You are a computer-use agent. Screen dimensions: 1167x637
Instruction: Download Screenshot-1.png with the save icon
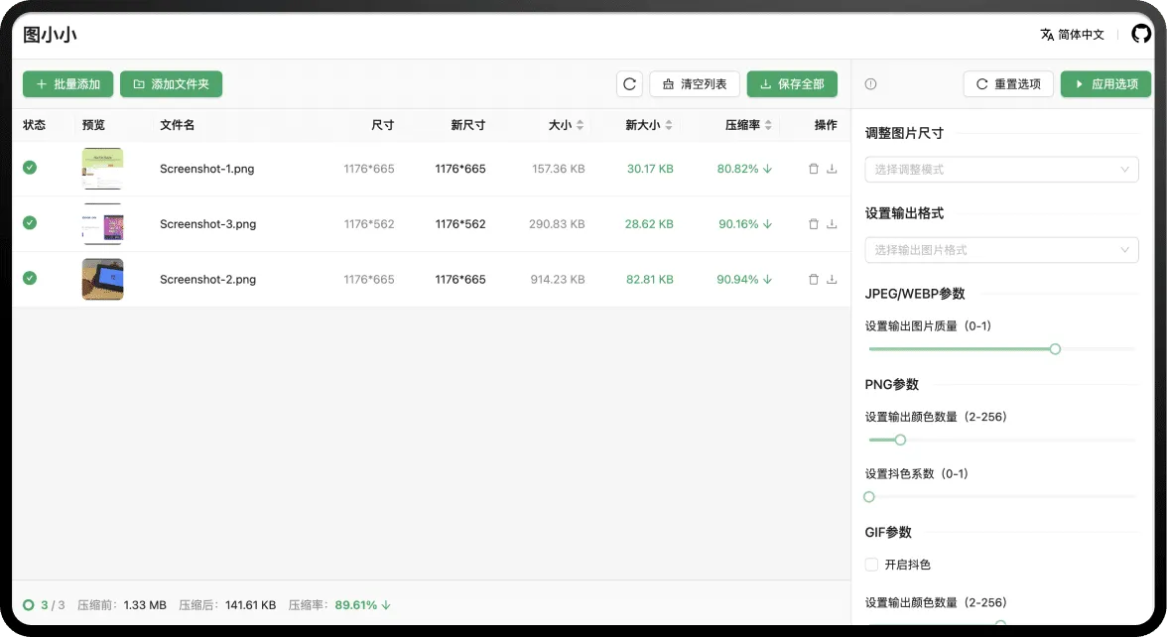click(x=832, y=169)
